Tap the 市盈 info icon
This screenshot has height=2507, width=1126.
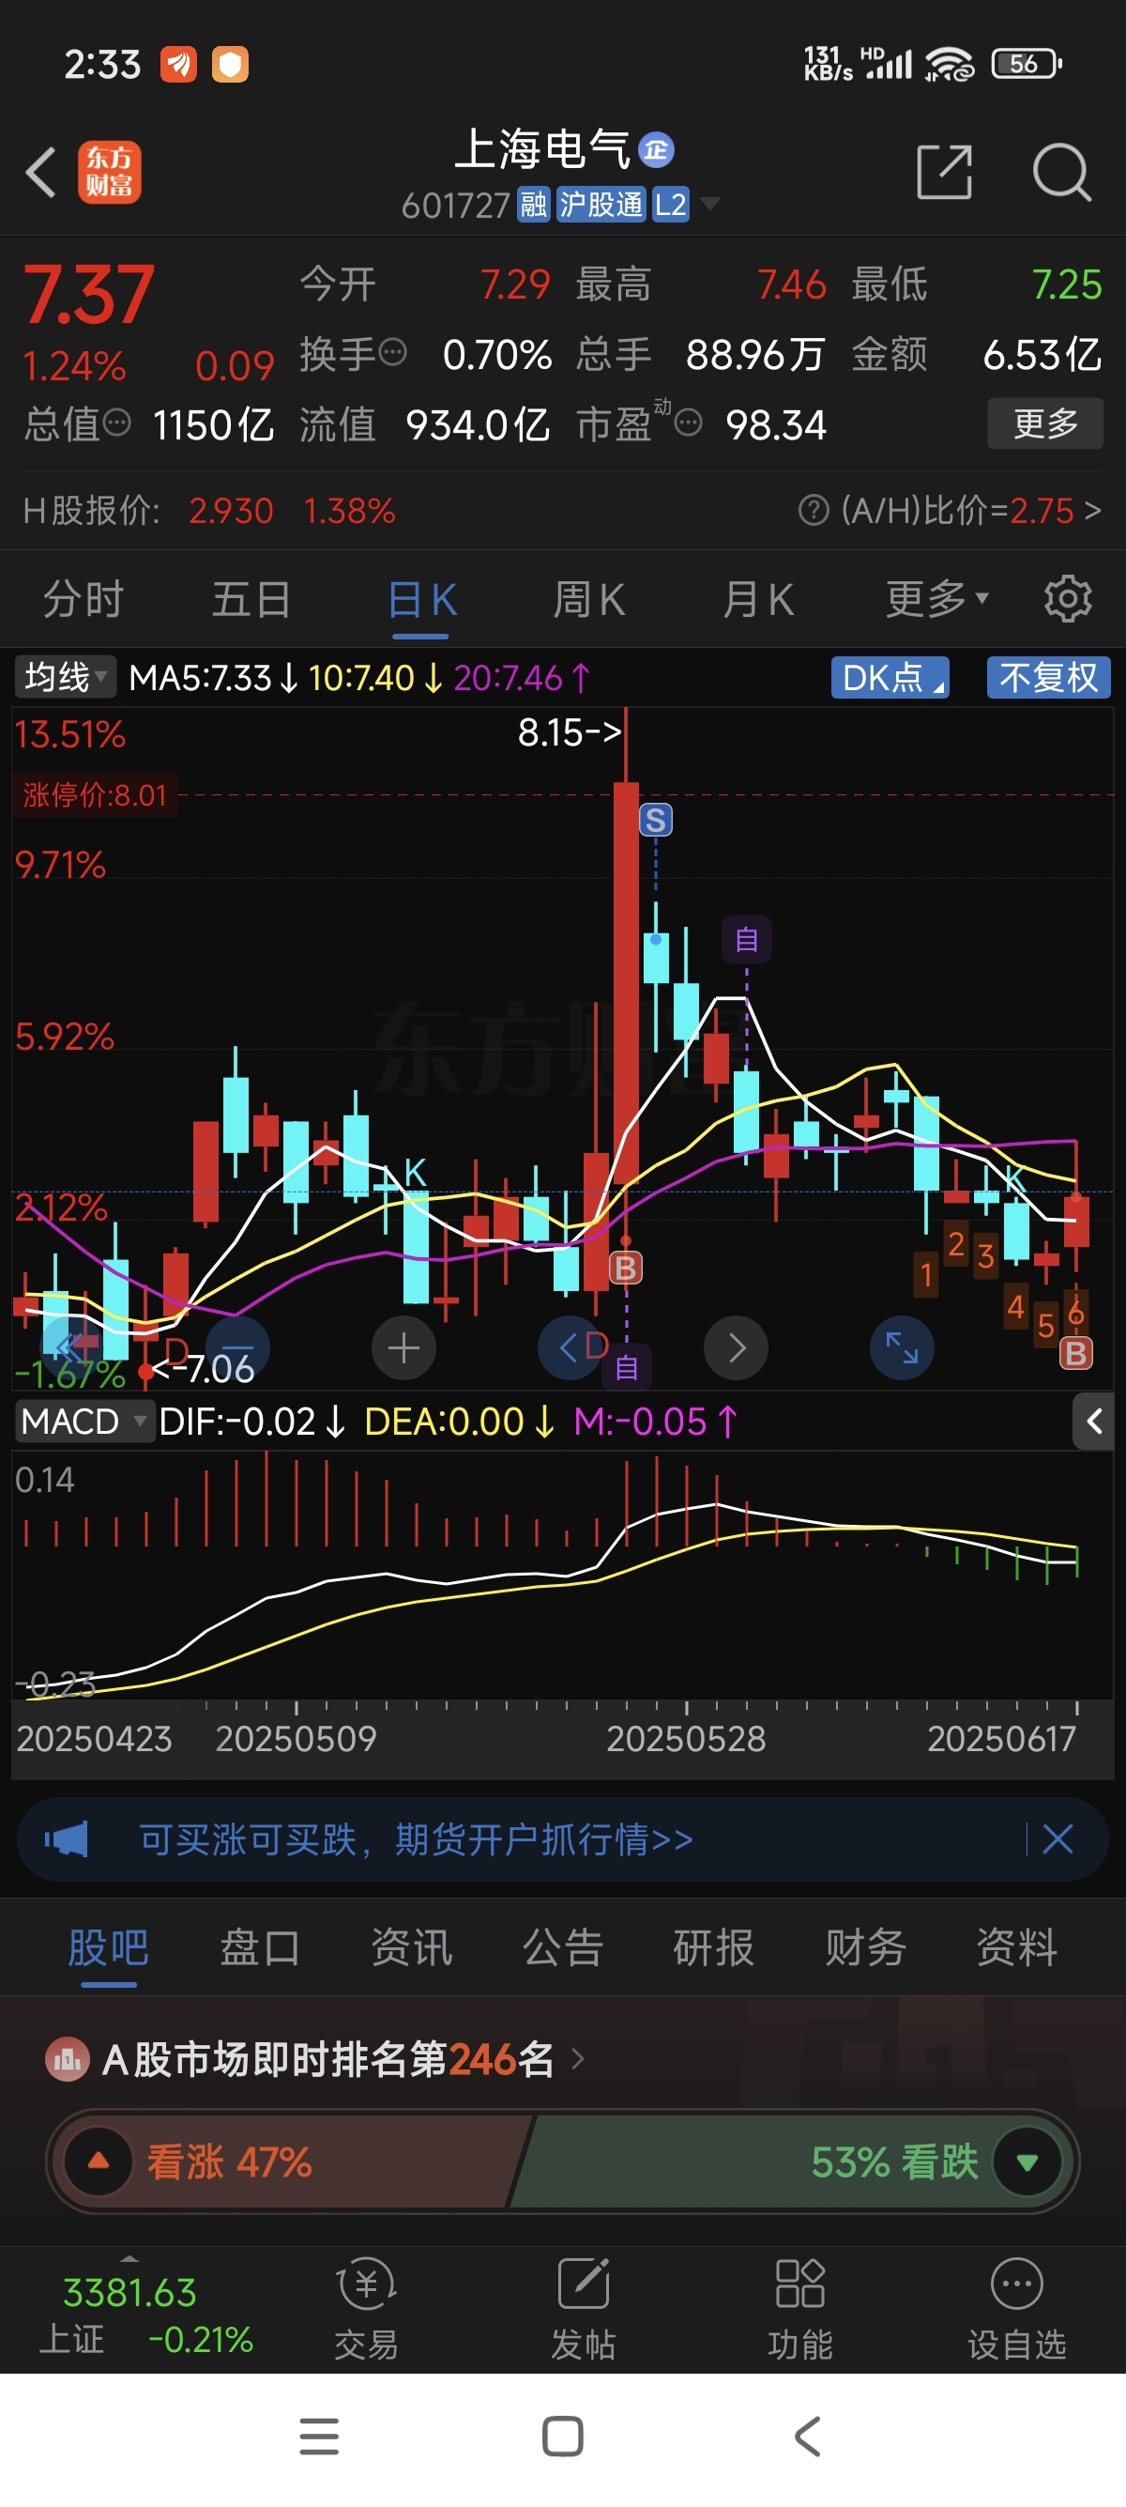[688, 423]
